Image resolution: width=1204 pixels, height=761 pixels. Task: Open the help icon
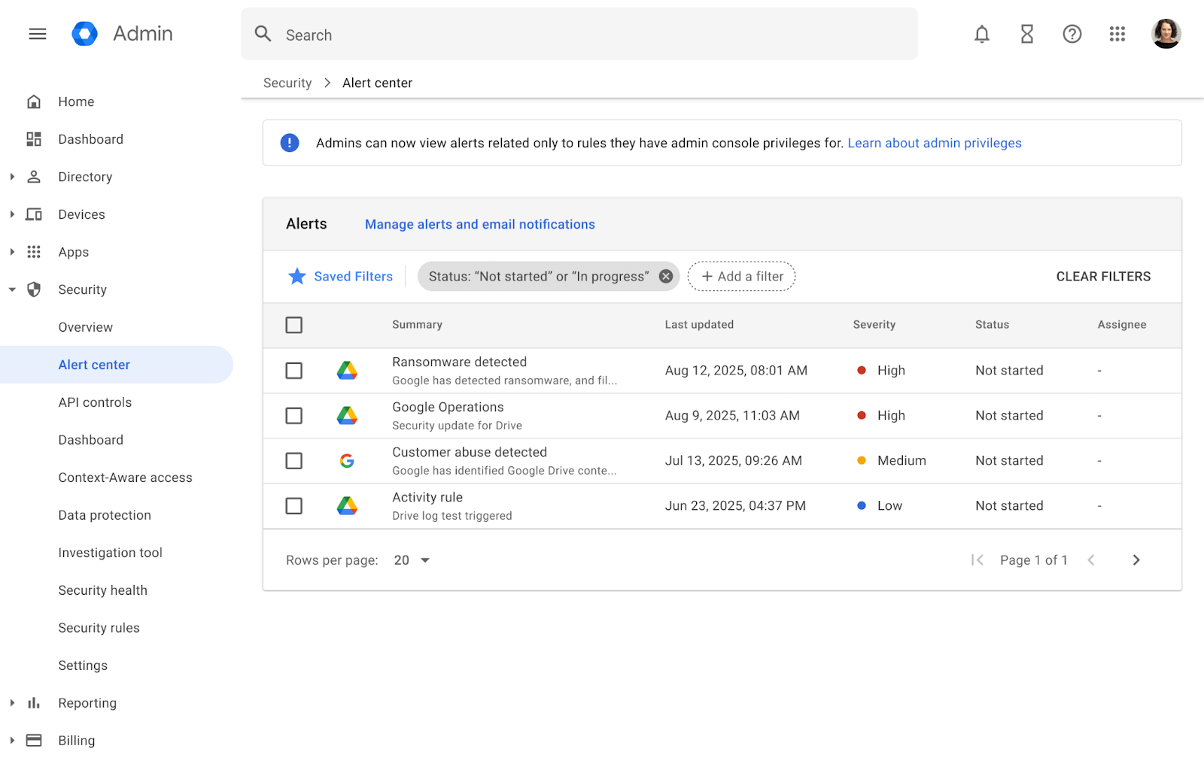1072,34
